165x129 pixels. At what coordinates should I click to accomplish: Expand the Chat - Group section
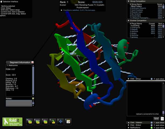[x=128, y=79]
